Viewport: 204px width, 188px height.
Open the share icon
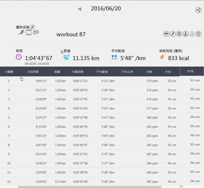198,10
